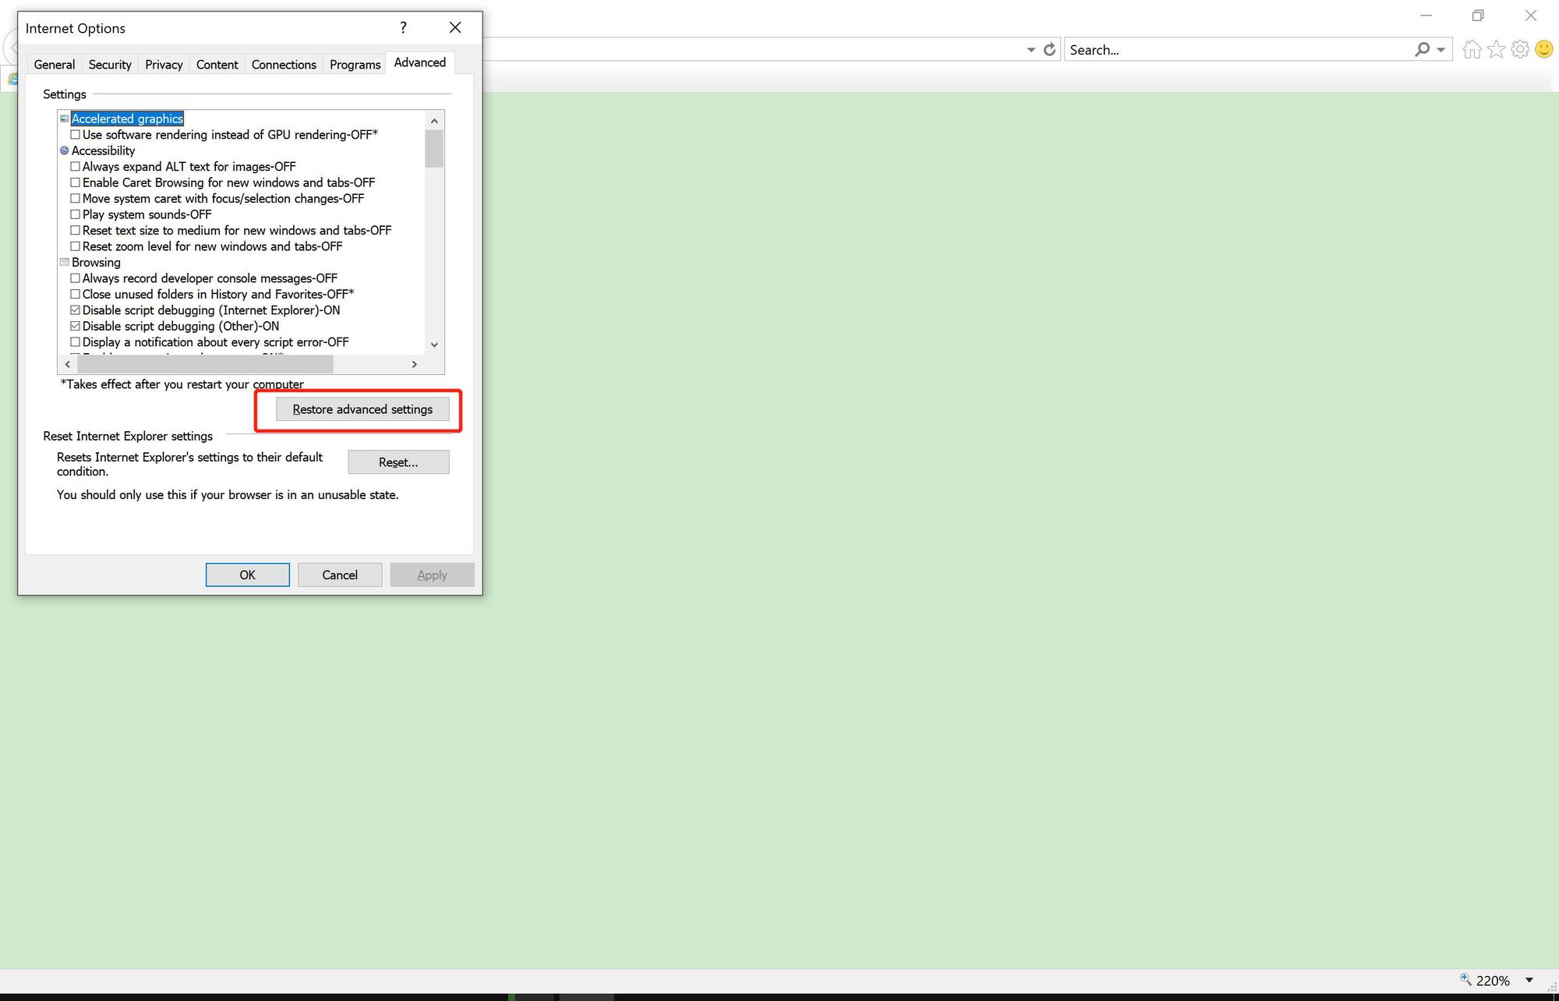Click the Apply button

432,575
